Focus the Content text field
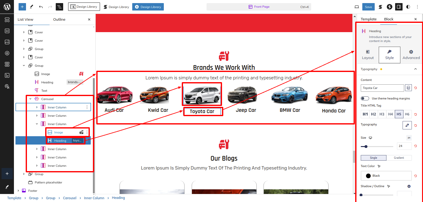 point(382,88)
